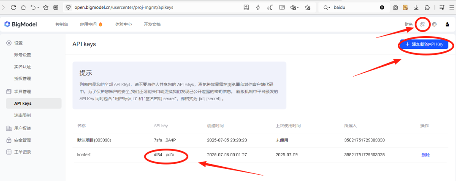Switch language with the globe icon
Image resolution: width=456 pixels, height=181 pixels.
434,24
